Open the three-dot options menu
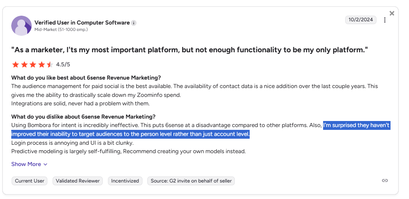409x199 pixels. (385, 20)
